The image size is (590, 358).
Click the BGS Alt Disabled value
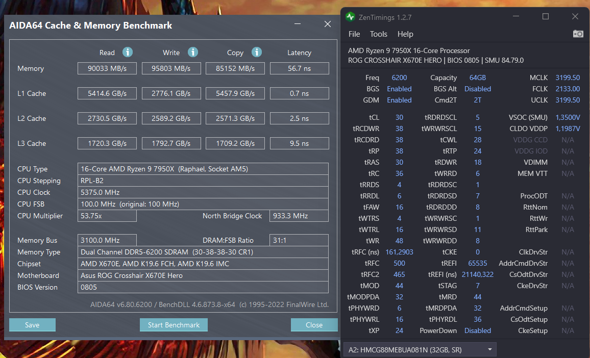click(478, 89)
